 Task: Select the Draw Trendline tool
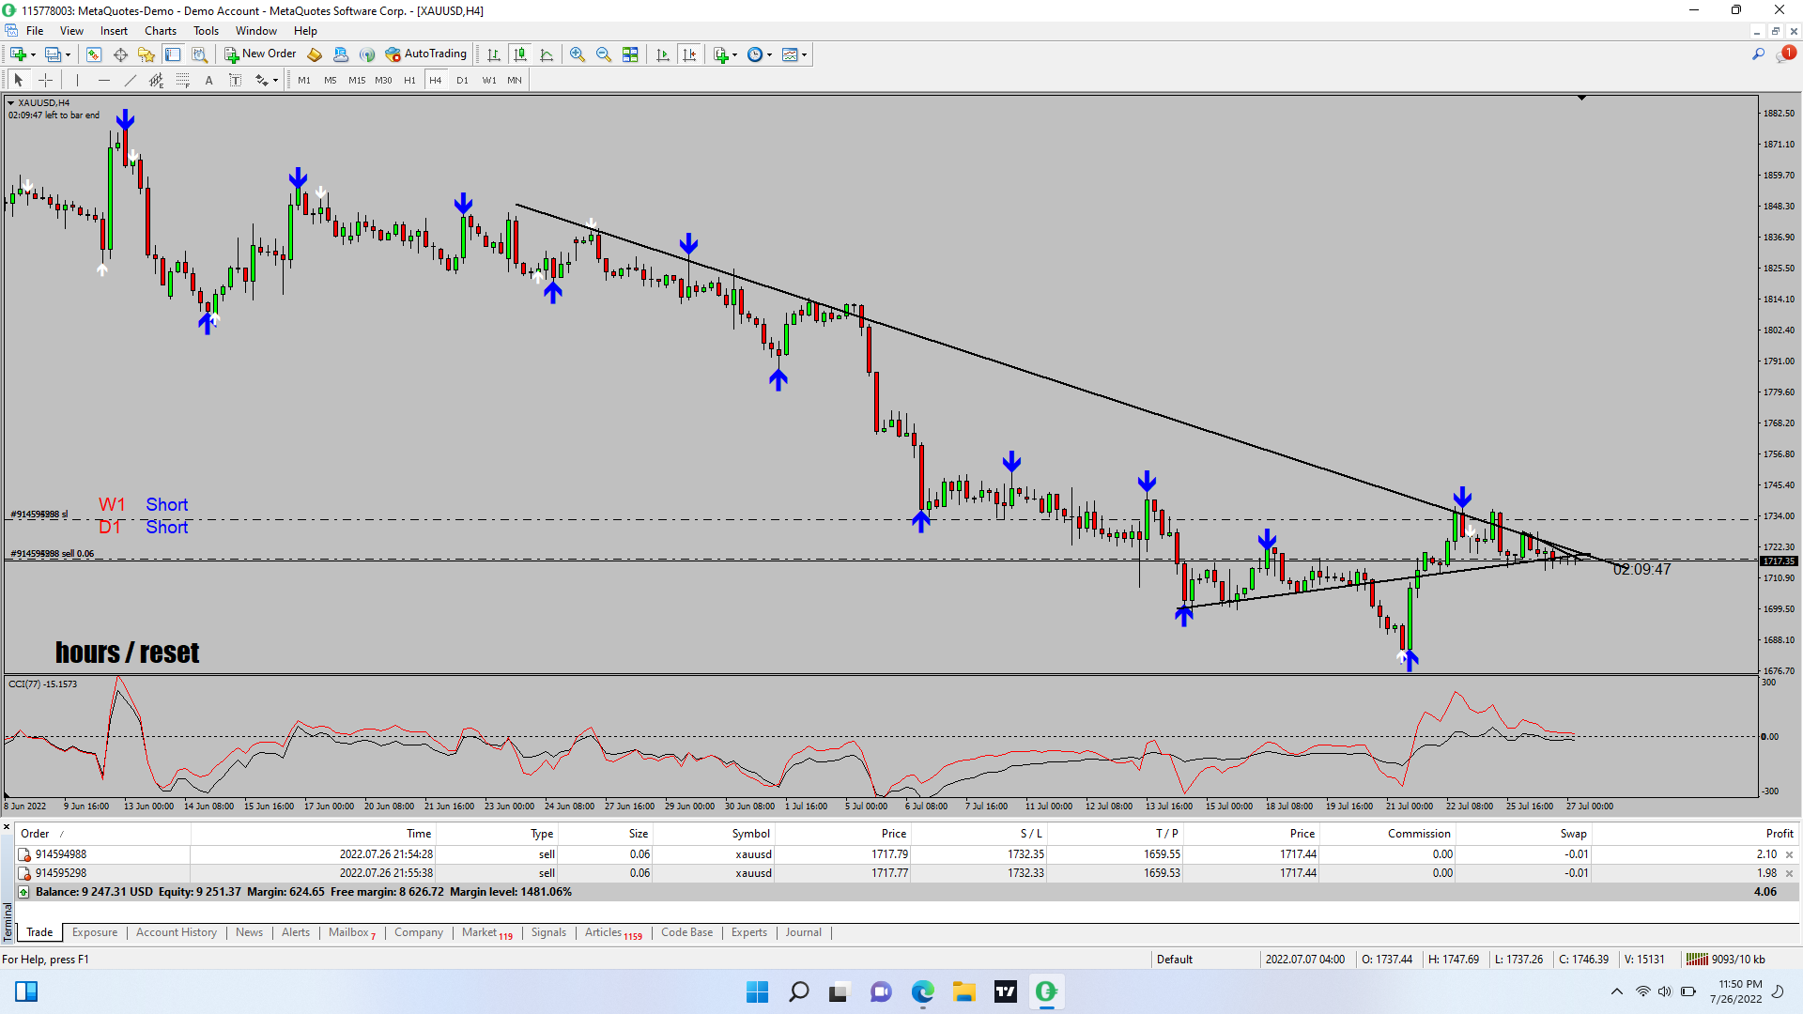tap(131, 81)
